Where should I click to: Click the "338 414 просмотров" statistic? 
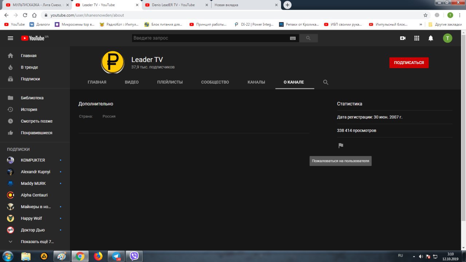[357, 130]
